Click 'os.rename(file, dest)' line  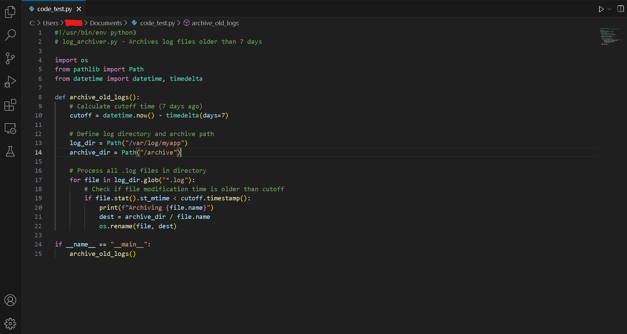[x=138, y=226]
